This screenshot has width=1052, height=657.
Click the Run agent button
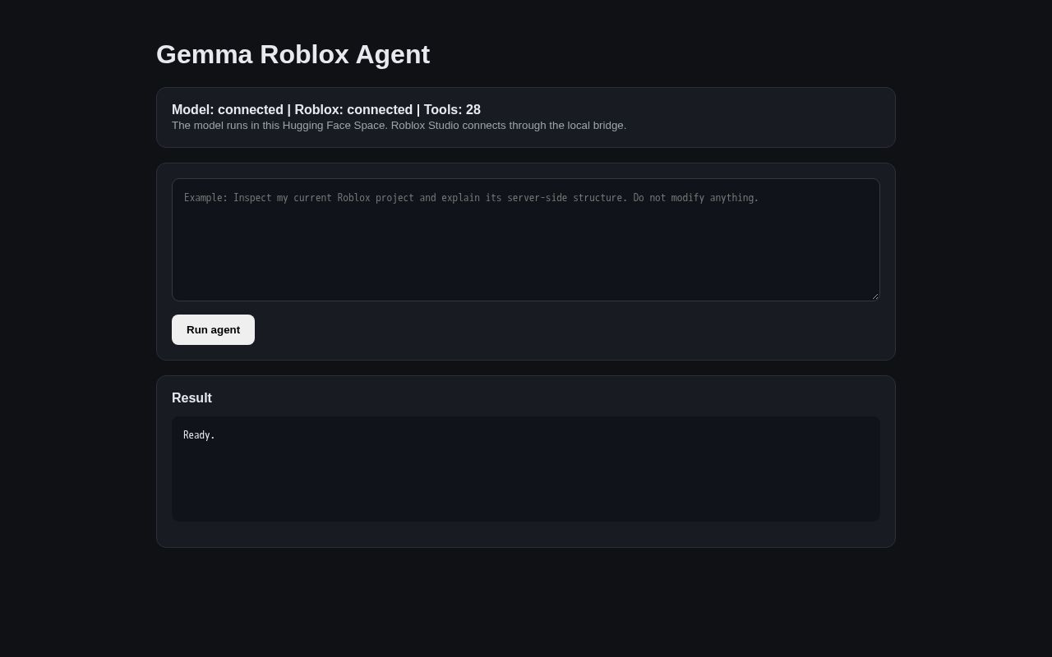213,329
